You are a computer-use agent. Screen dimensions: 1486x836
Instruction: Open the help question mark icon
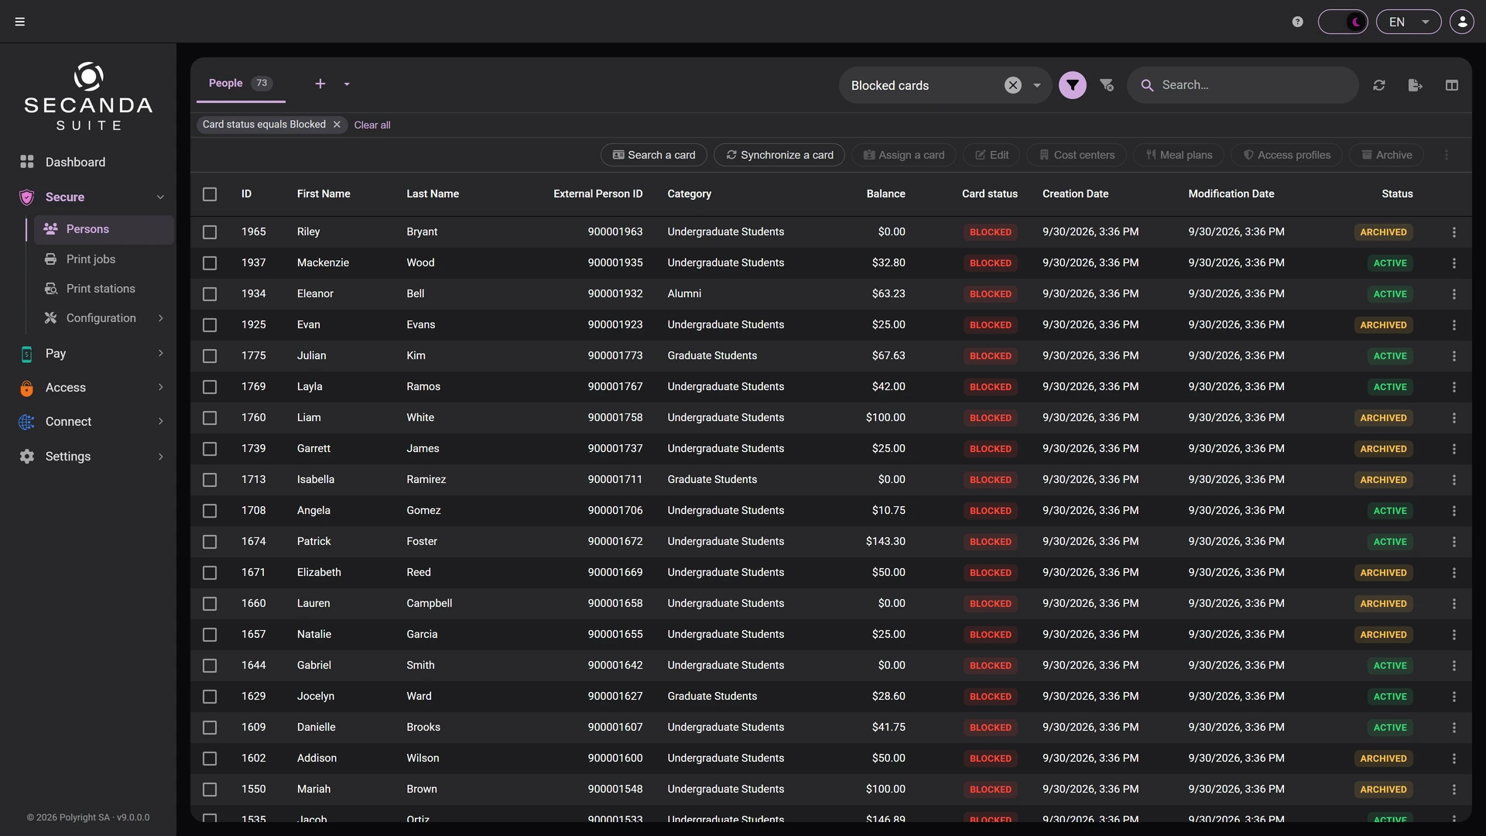(x=1298, y=22)
